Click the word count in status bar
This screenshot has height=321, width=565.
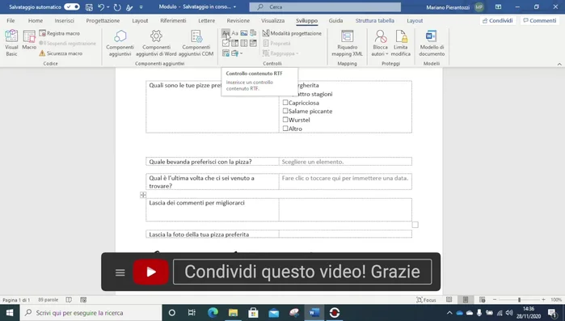point(48,300)
